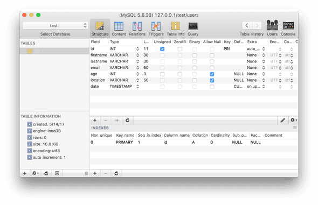Uncheck Unsigned for the id field
Screen dimensions: 318x205
point(162,49)
